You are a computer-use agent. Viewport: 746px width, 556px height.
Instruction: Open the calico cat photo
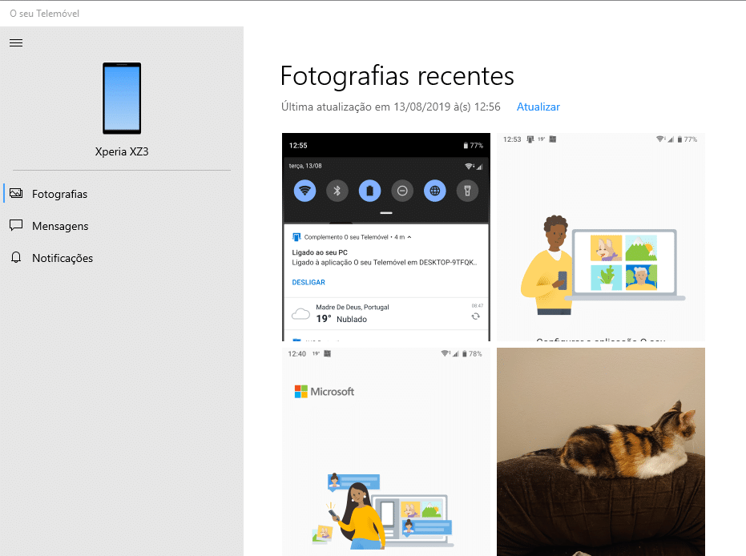pos(601,452)
